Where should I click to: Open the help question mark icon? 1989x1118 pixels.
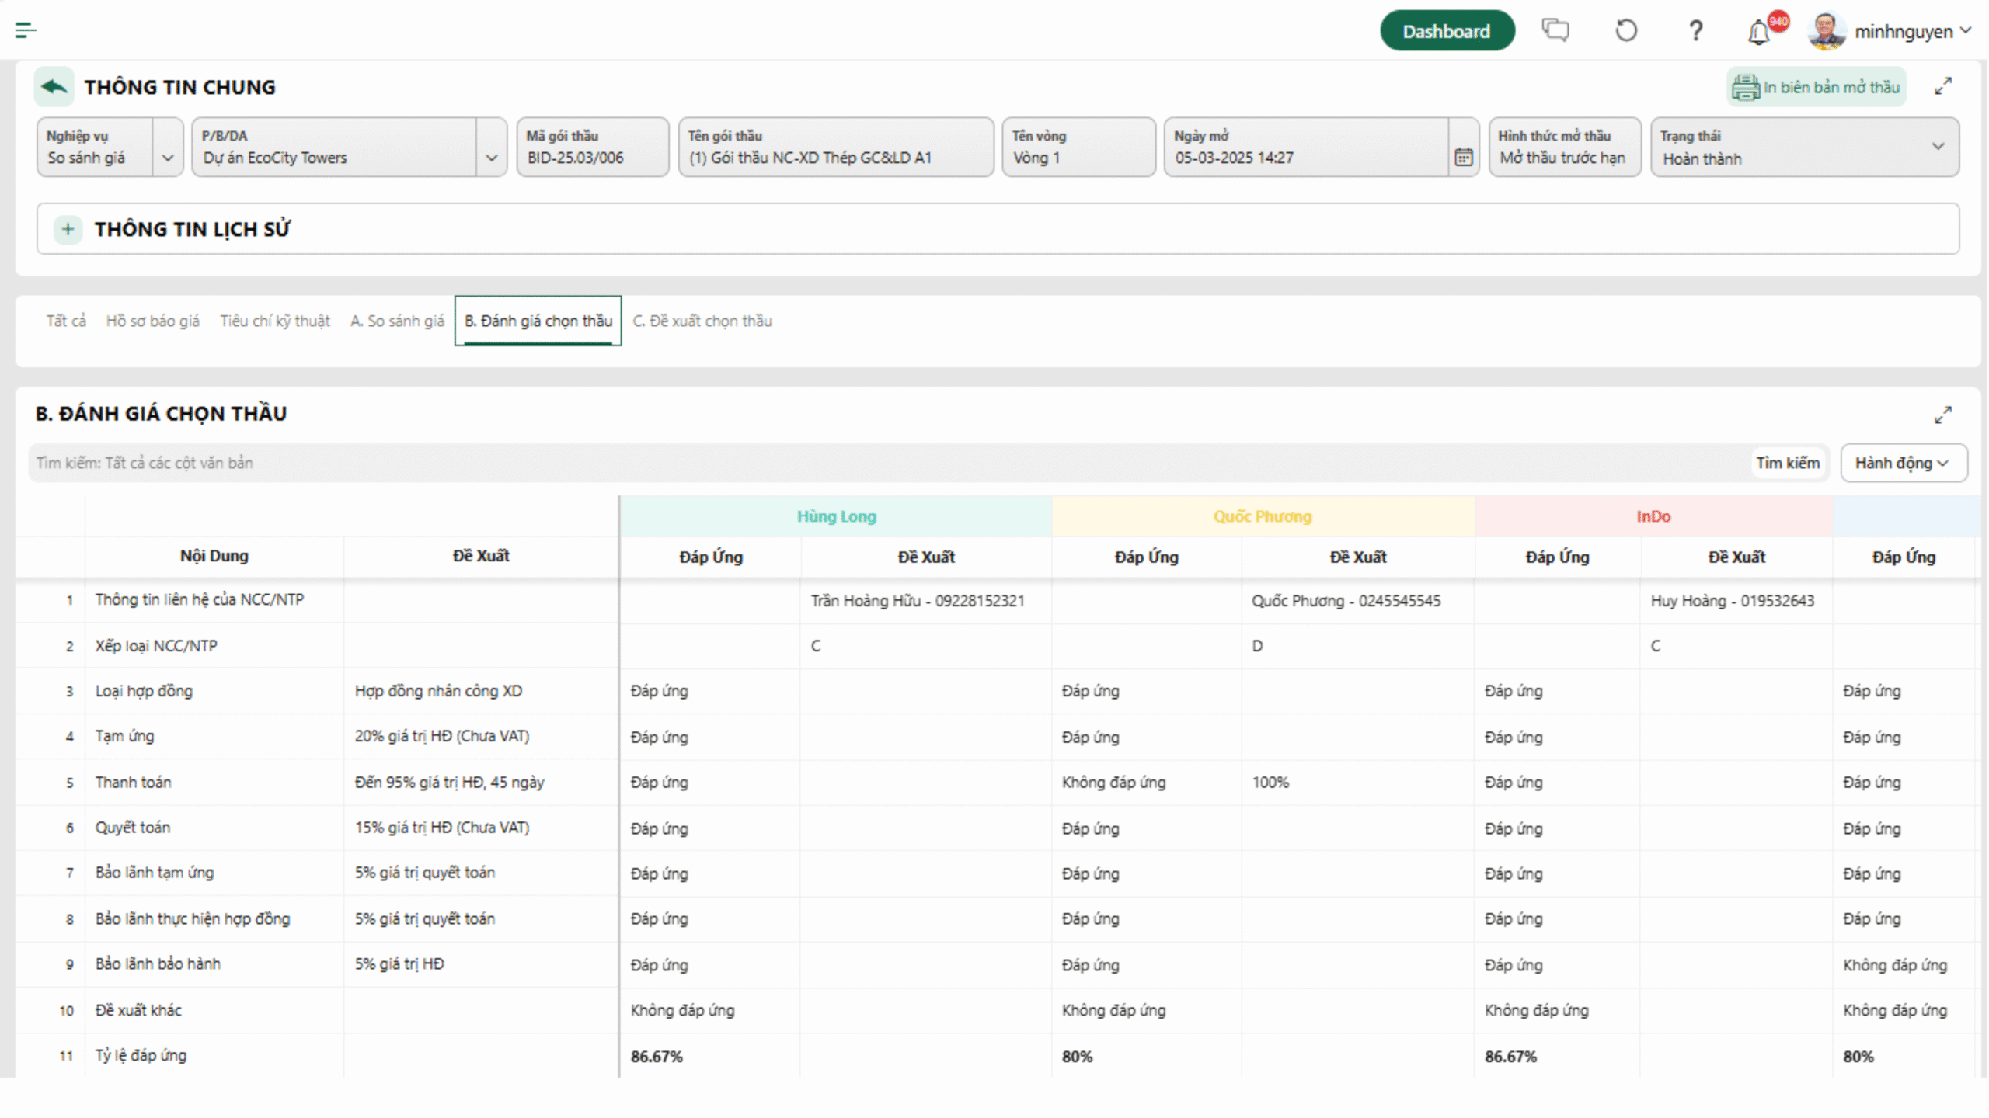point(1695,31)
